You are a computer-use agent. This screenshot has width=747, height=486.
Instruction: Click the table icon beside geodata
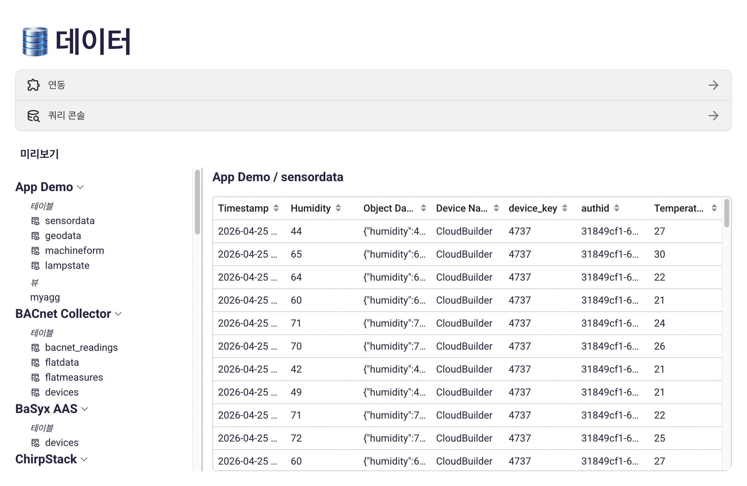coord(35,236)
